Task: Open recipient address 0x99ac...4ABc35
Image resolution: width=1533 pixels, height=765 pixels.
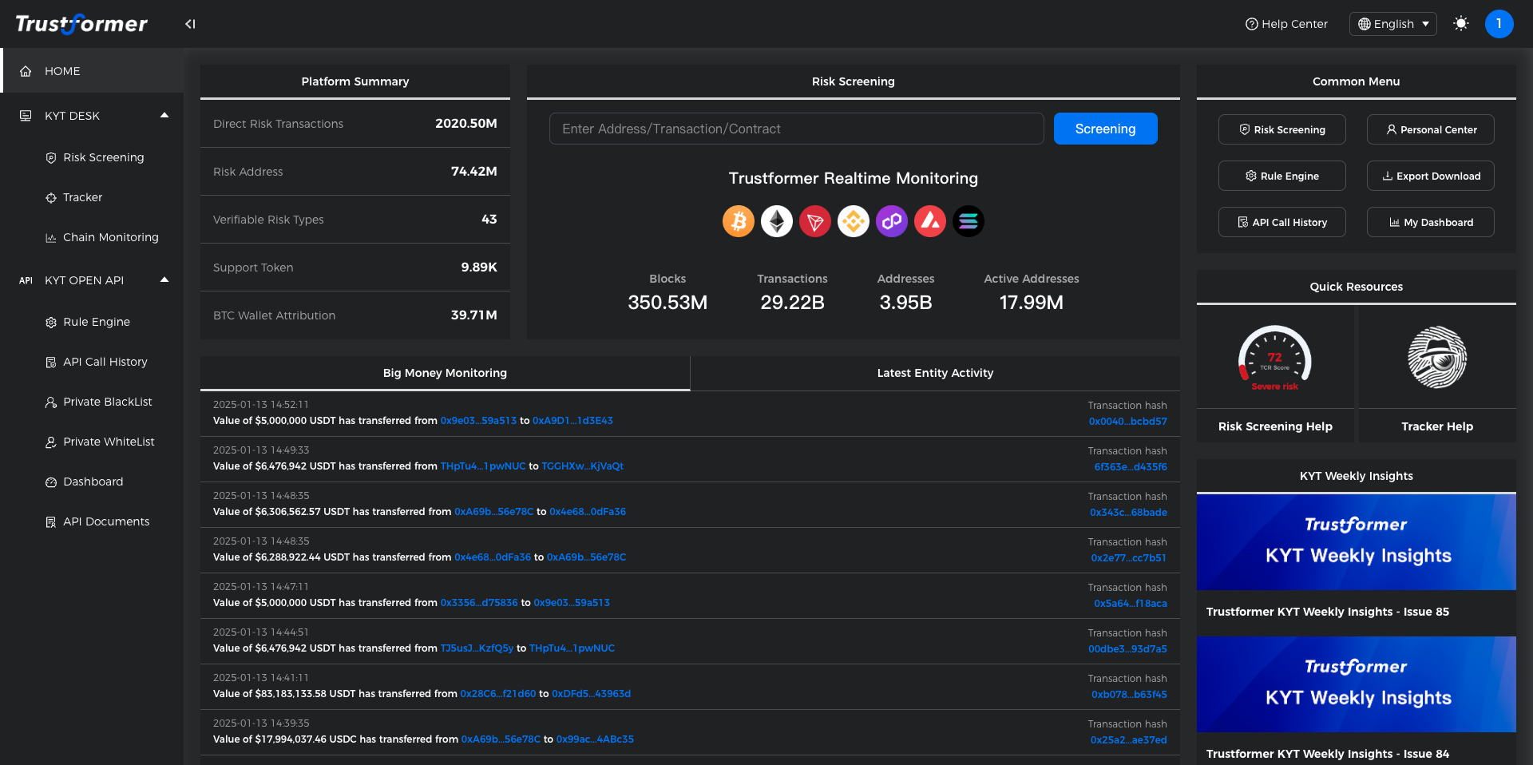Action: pos(595,739)
